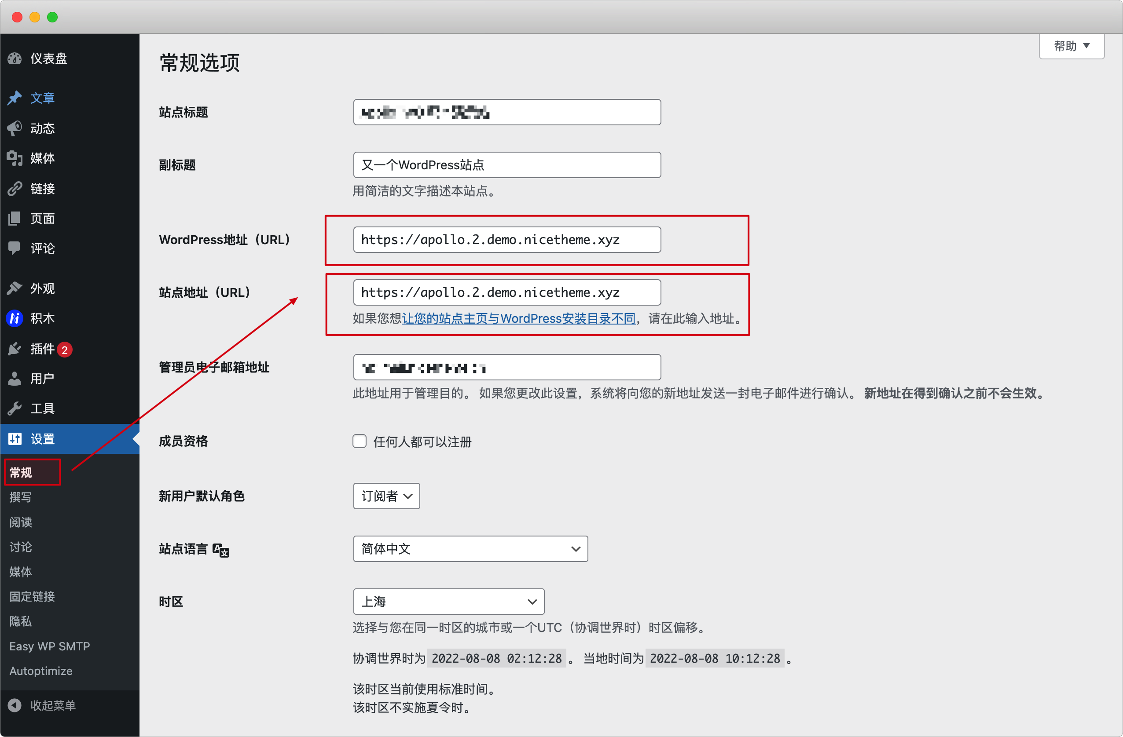
Task: Open the 时区 dropdown showing 上海
Action: 449,602
